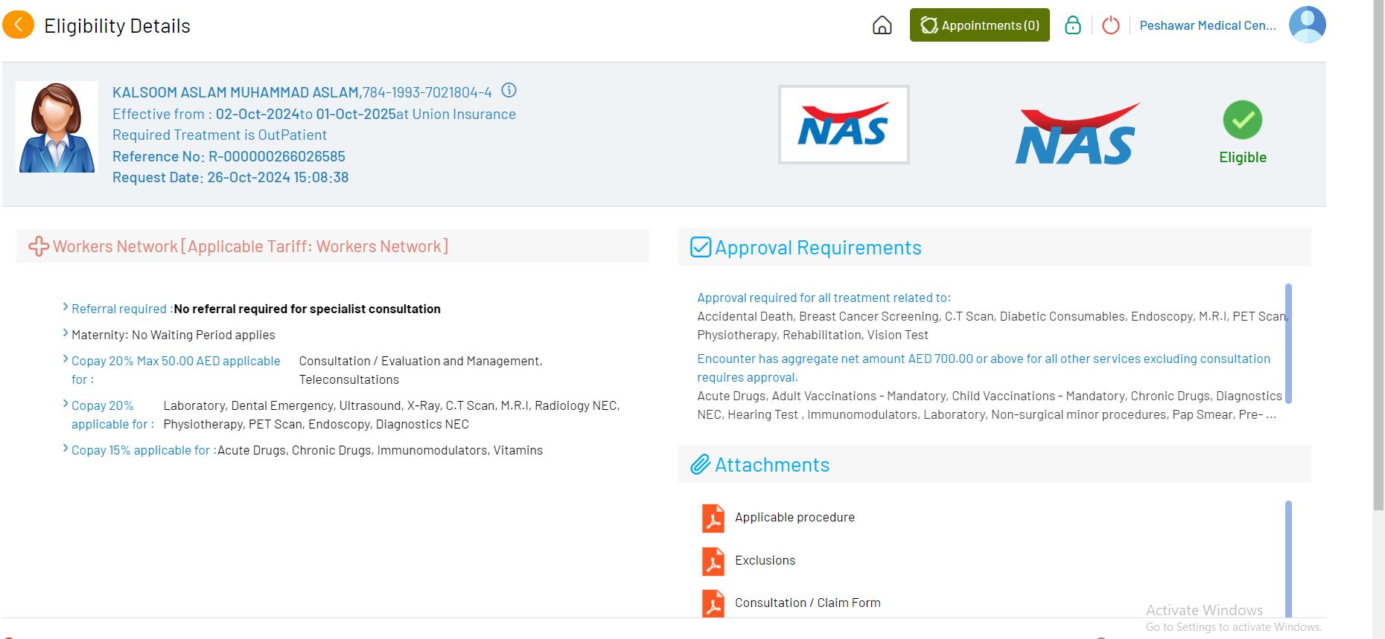Click the Eligibility Details page title
The height and width of the screenshot is (639, 1385).
tap(117, 26)
